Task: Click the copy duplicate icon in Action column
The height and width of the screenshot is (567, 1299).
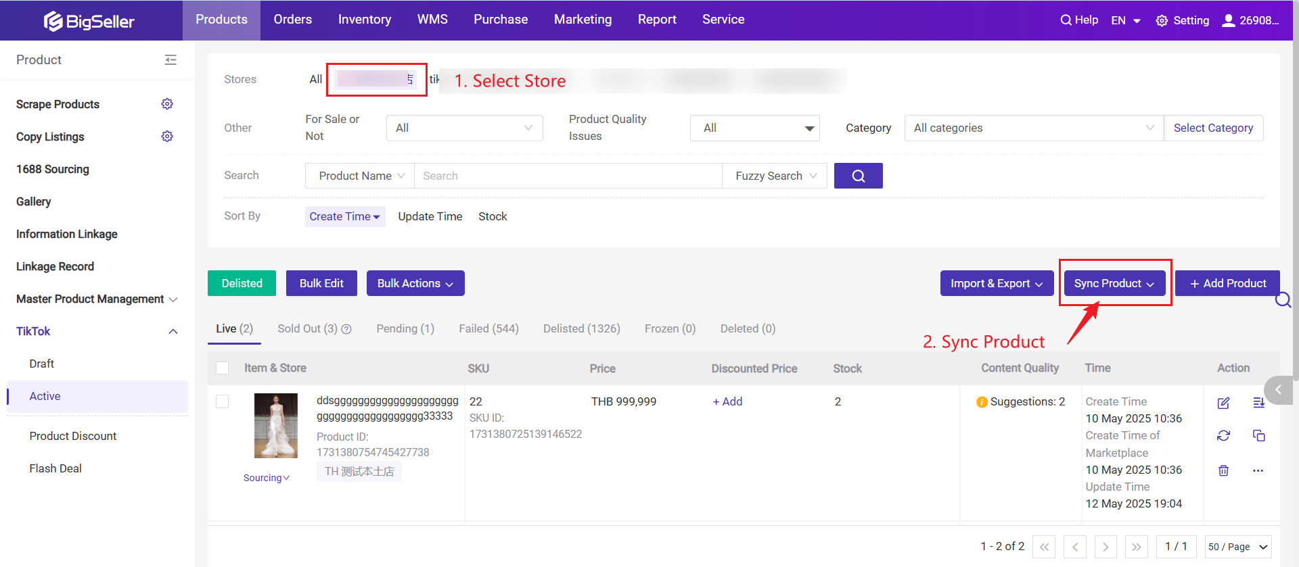Action: [x=1258, y=436]
